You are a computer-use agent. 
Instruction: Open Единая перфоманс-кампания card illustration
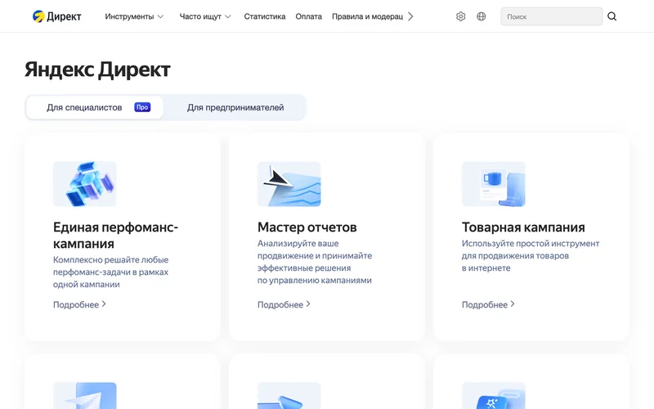point(85,184)
